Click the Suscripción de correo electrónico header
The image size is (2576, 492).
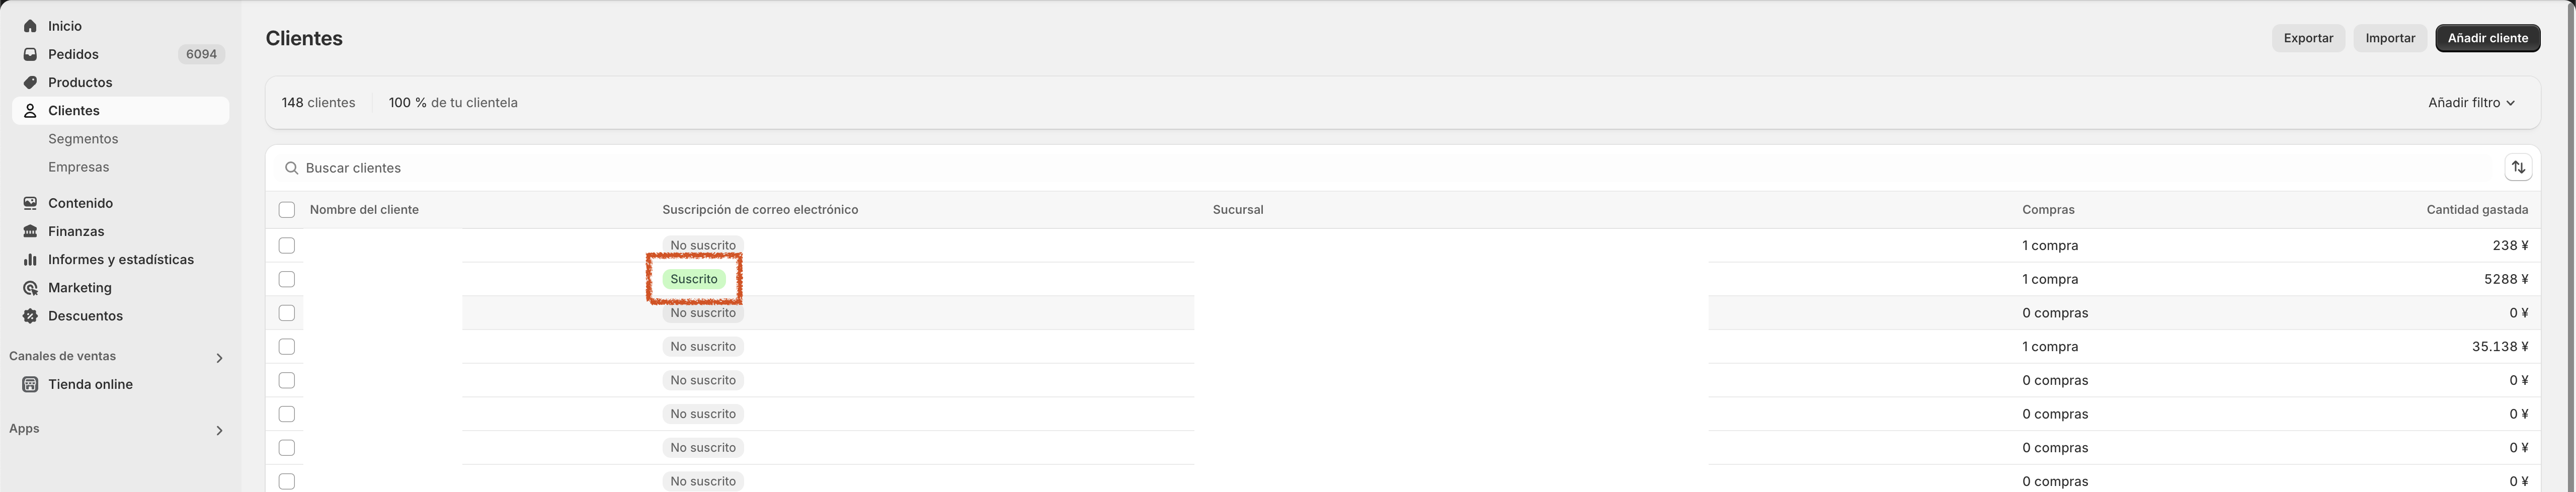pyautogui.click(x=760, y=210)
